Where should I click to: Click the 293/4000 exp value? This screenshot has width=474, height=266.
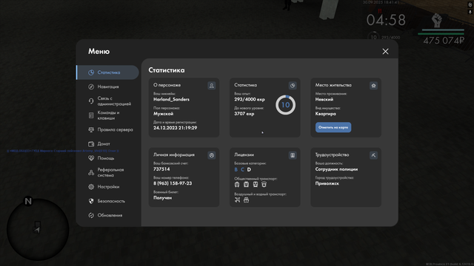pos(250,100)
